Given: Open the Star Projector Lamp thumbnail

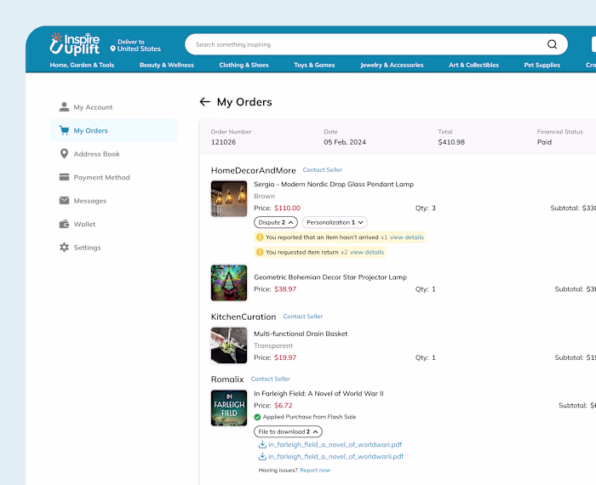Looking at the screenshot, I should click(229, 283).
